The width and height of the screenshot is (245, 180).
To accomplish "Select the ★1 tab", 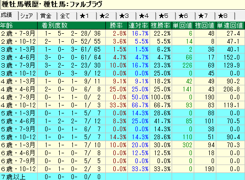I will [87, 16].
